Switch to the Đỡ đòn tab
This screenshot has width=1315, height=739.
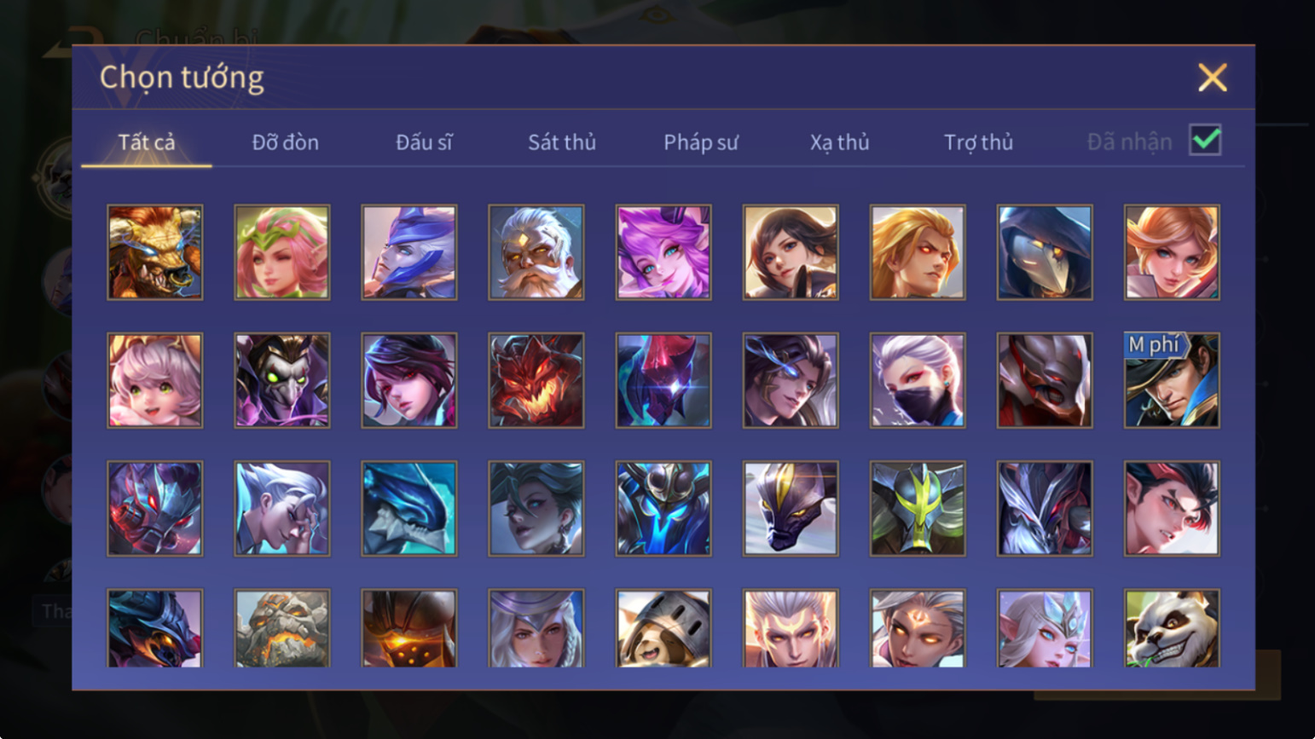286,142
